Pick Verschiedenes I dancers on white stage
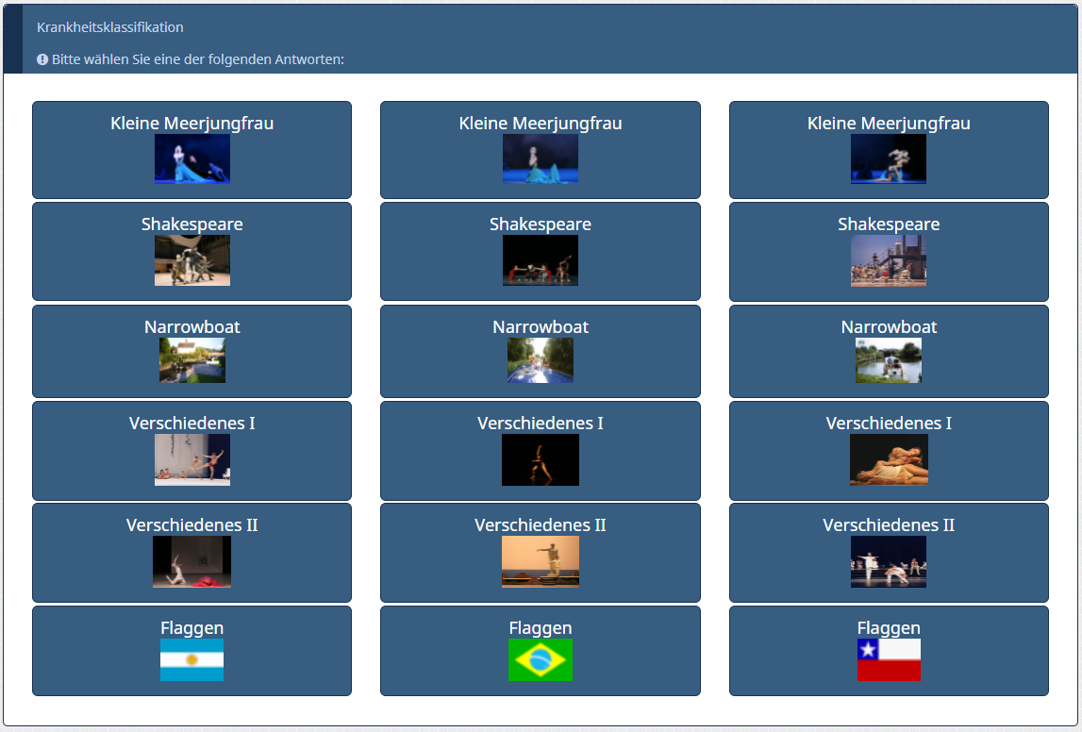Viewport: 1082px width, 732px height. click(x=191, y=459)
